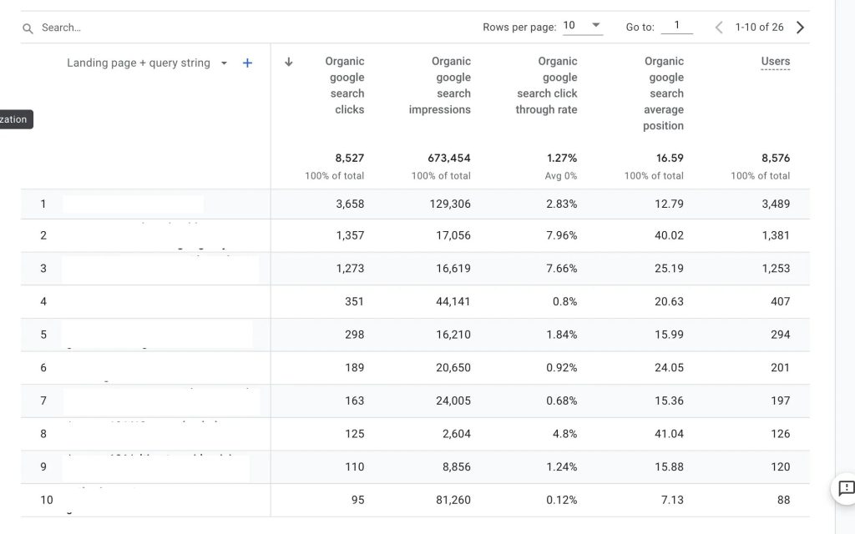Open the feedback icon button

[845, 488]
